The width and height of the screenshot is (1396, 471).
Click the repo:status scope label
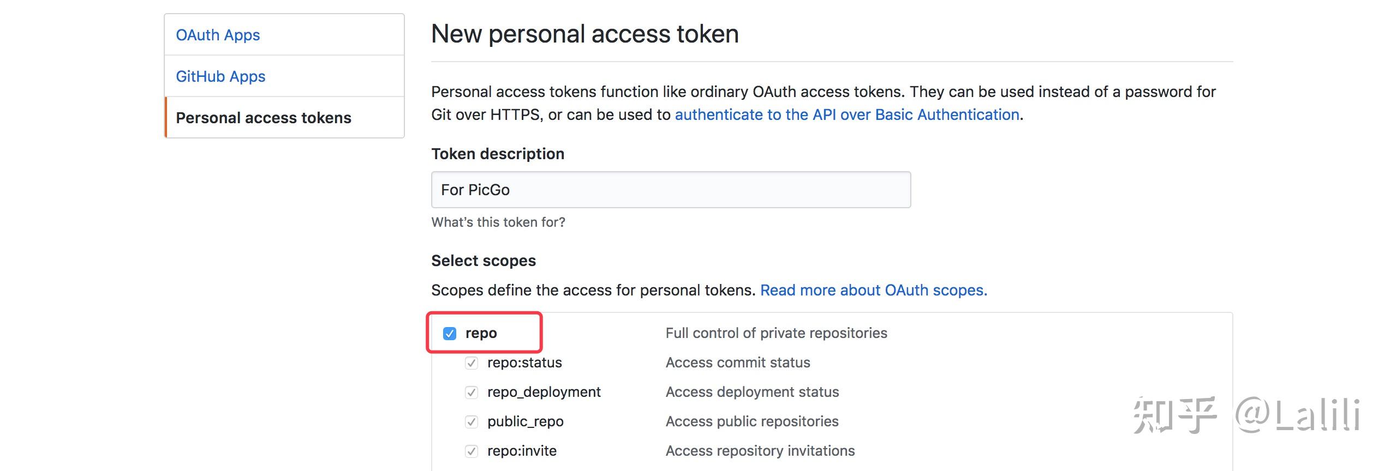[x=524, y=362]
